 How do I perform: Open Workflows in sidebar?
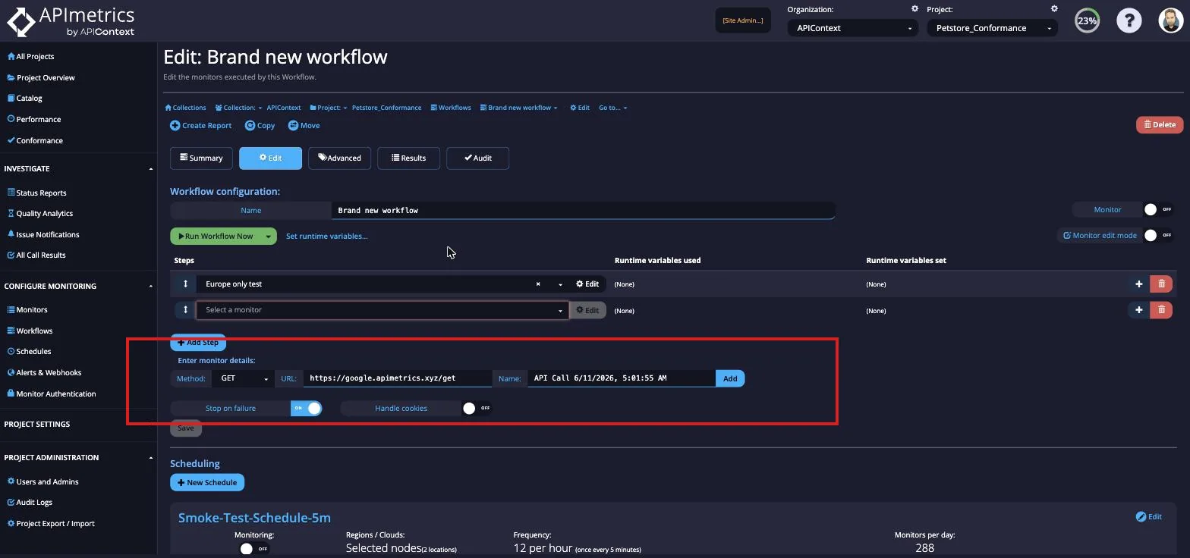(30, 331)
